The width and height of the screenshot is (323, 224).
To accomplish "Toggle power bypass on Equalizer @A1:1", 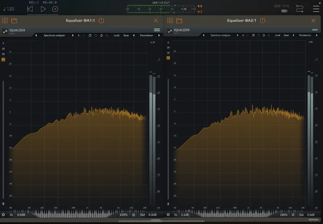I will click(101, 21).
